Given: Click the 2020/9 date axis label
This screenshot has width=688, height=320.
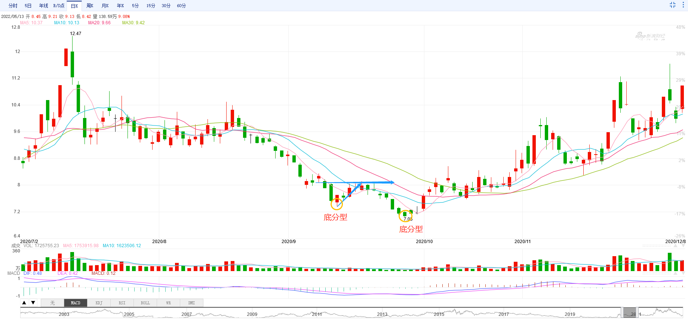Looking at the screenshot, I should point(289,242).
